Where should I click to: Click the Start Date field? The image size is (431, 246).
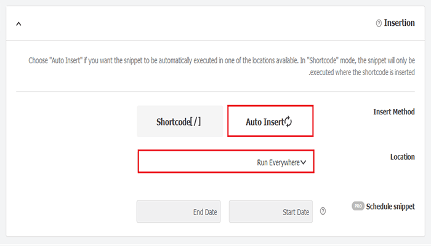point(270,212)
